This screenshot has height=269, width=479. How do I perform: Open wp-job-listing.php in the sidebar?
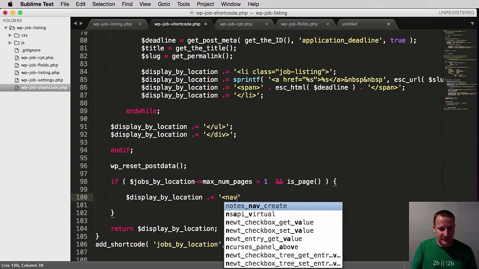click(40, 72)
